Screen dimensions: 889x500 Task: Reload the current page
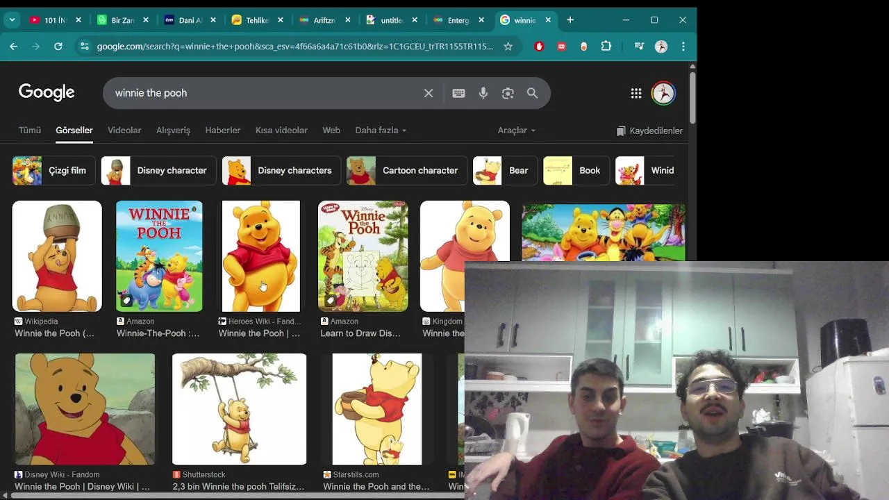58,47
